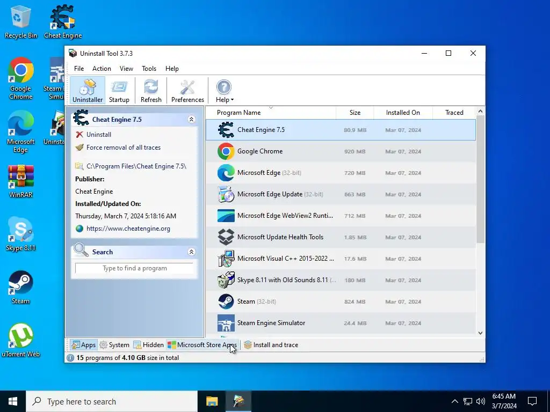Select the Edge WebView2 Runtime row icon

coord(226,216)
